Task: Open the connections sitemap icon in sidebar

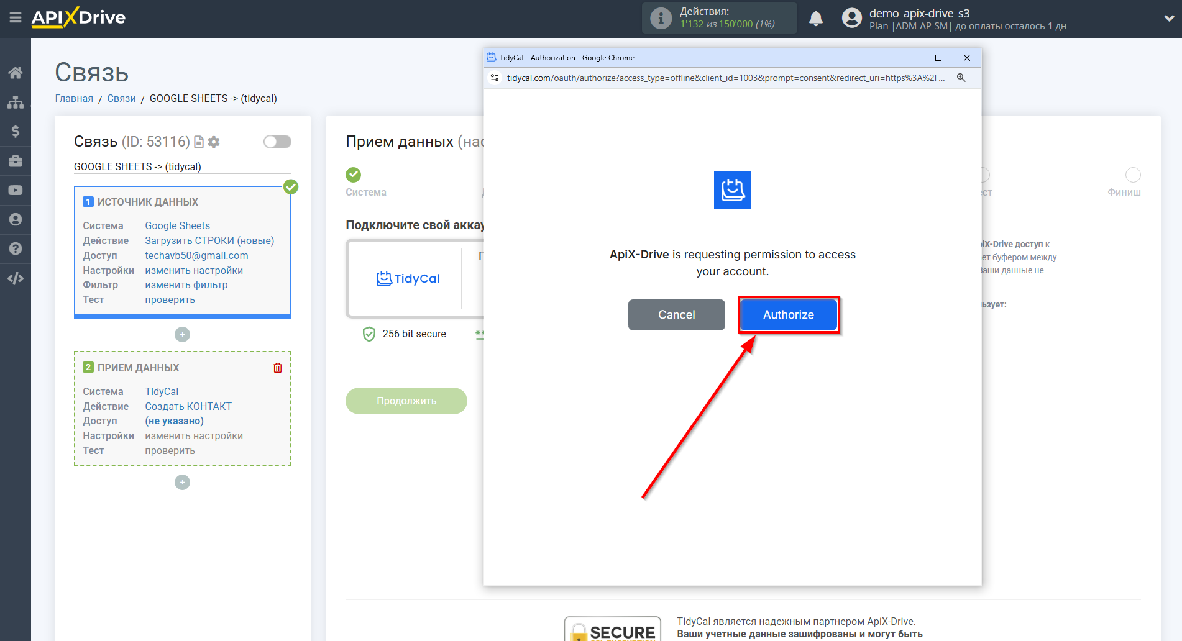Action: pyautogui.click(x=16, y=102)
